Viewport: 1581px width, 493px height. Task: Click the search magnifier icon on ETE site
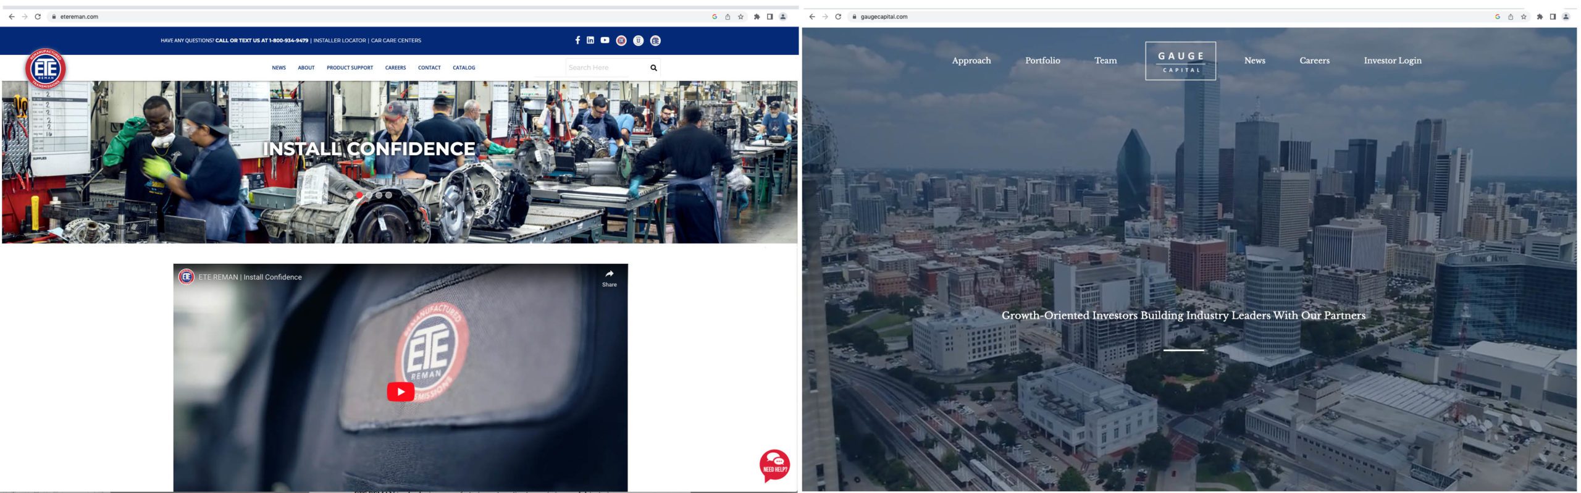click(x=653, y=68)
